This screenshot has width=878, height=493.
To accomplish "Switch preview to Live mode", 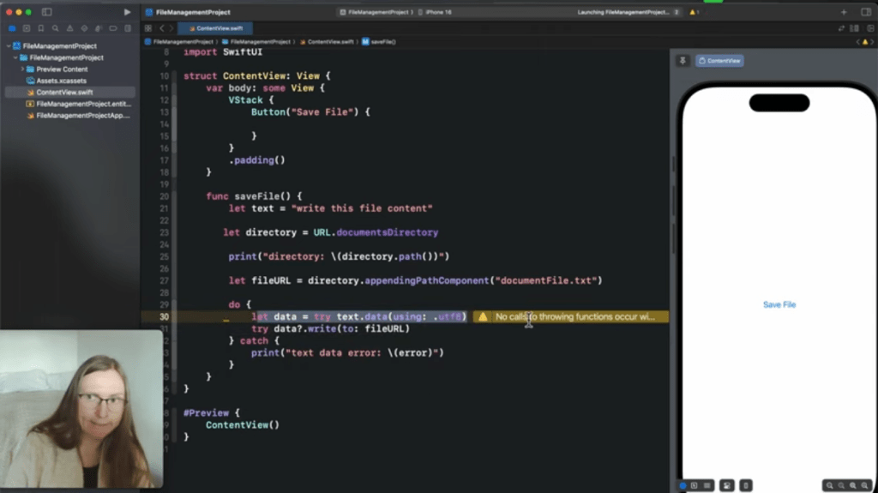I will [683, 485].
